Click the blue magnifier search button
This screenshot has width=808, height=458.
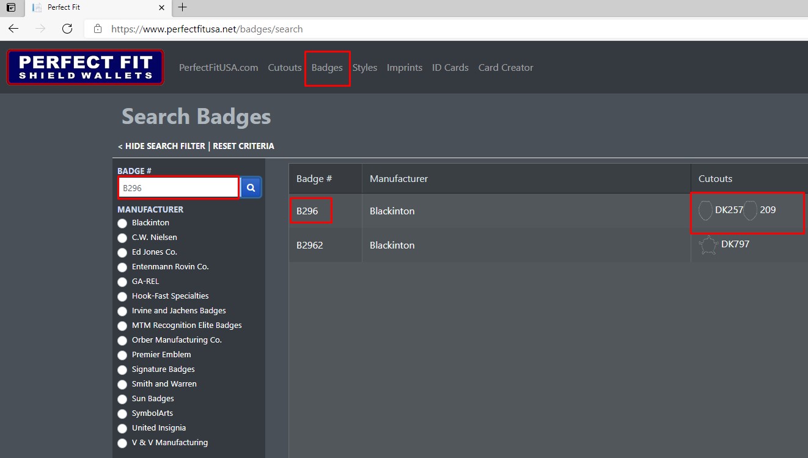point(251,188)
